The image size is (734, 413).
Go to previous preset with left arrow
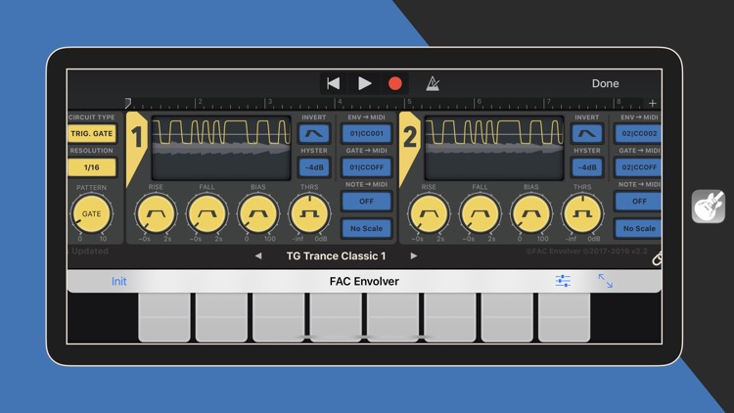(x=258, y=256)
